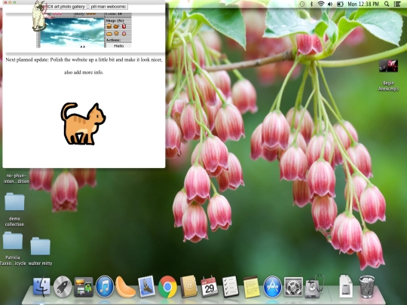Buy the red potion shop item

[x=124, y=26]
